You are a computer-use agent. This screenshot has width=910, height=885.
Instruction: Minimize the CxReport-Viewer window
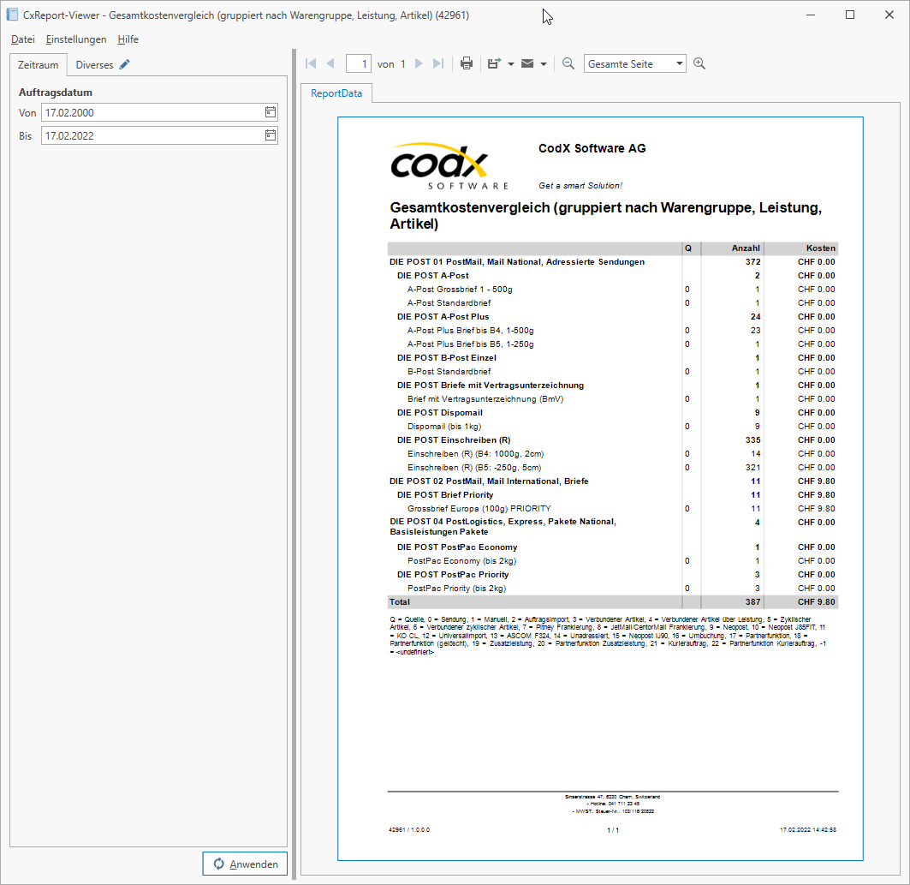point(811,15)
